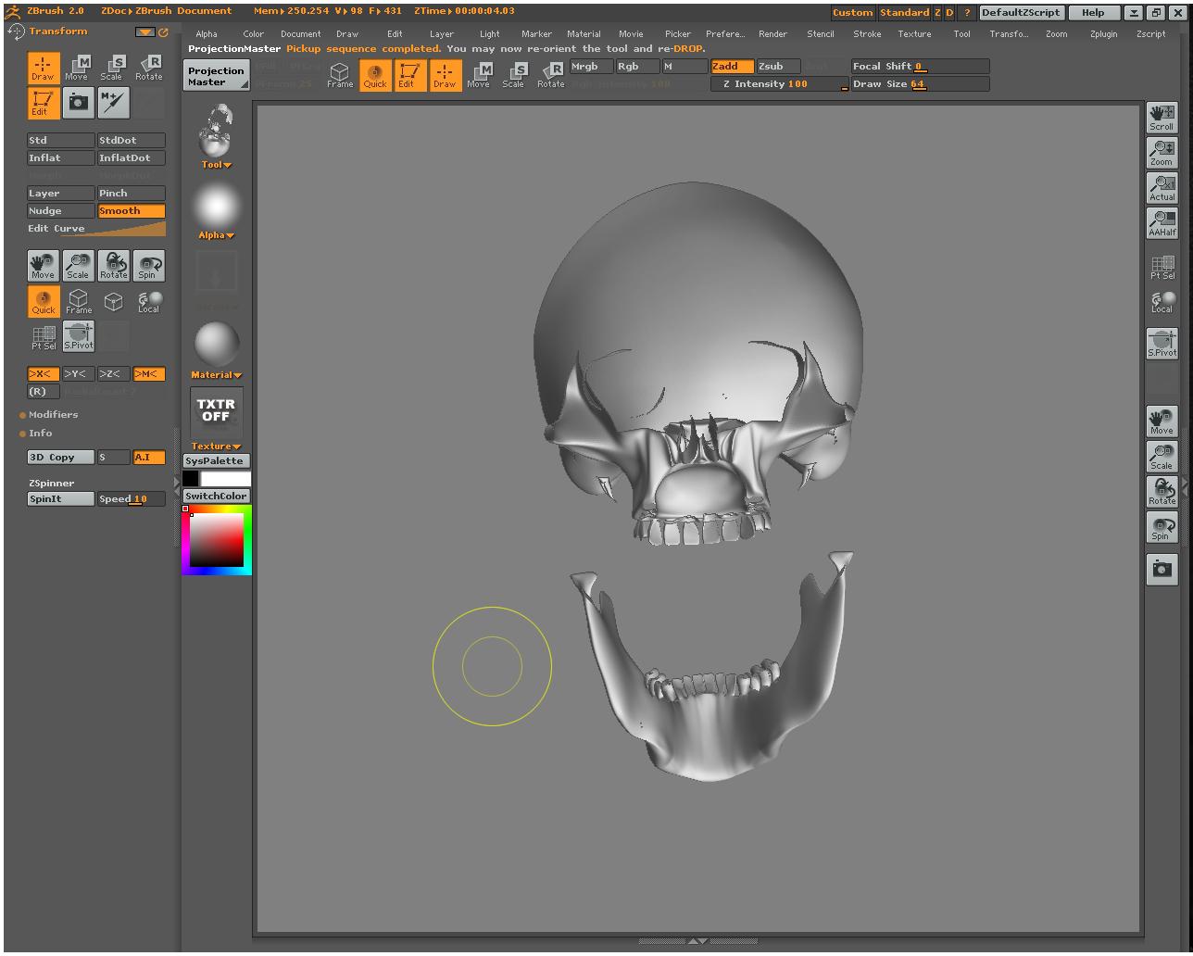Click the AAHalf icon on the right shelf

(x=1162, y=222)
